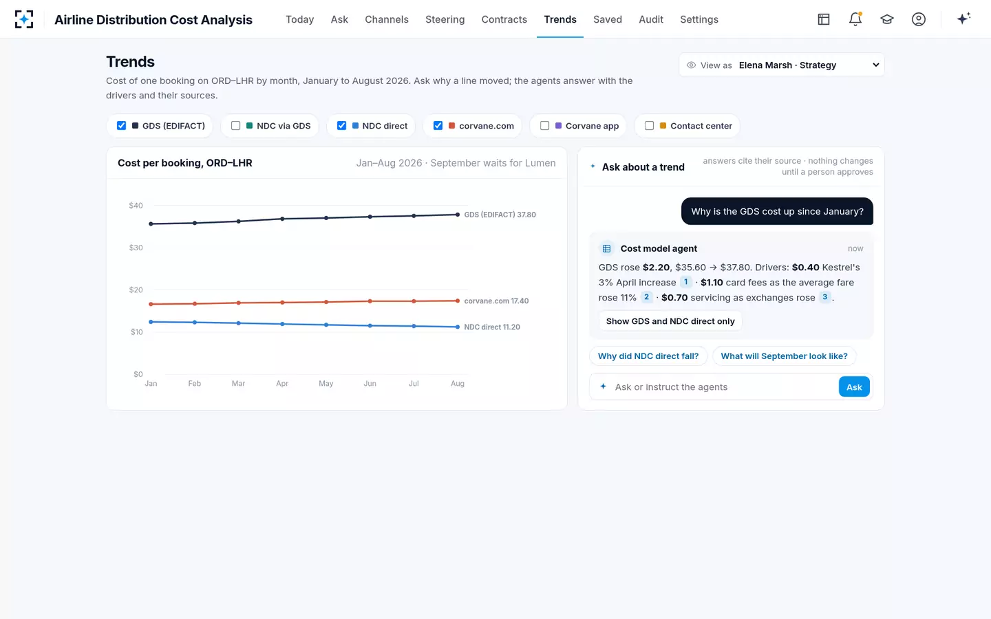Click the NDC direct August data point

pyautogui.click(x=458, y=327)
